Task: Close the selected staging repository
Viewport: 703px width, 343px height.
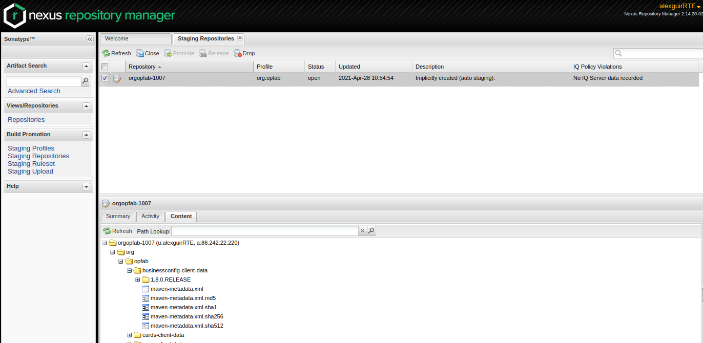Action: [148, 53]
